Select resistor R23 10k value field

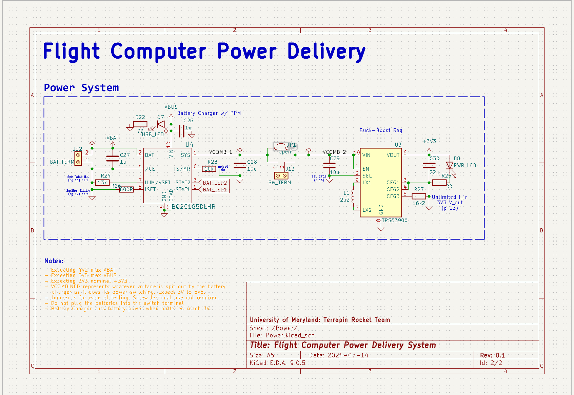[210, 168]
